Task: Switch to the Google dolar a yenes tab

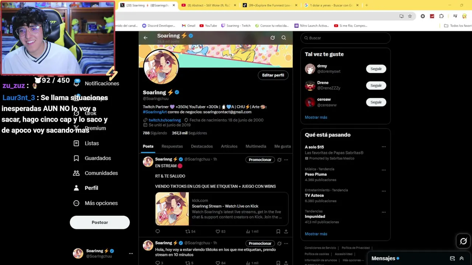Action: click(331, 5)
